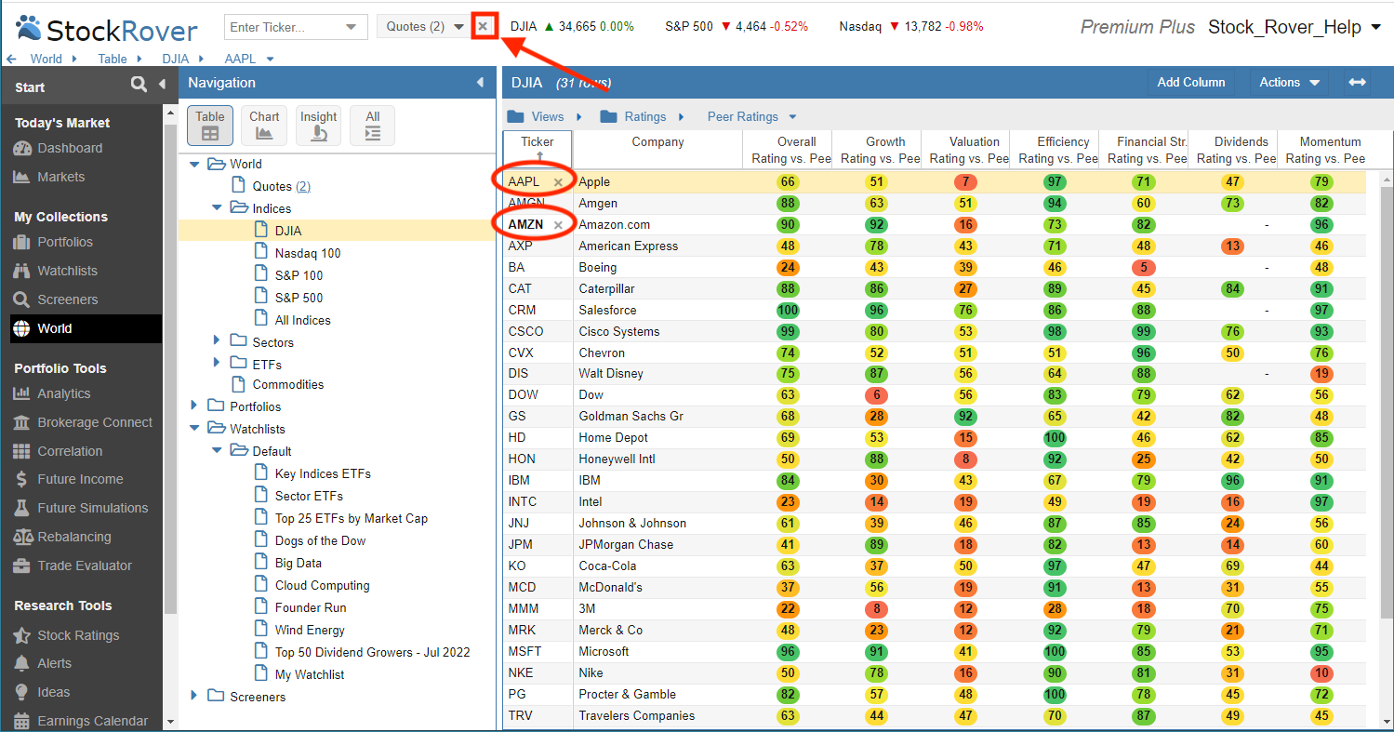Open Ideas
The image size is (1394, 732).
click(40, 692)
